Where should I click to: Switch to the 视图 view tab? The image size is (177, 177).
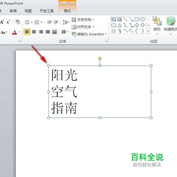click(28, 11)
